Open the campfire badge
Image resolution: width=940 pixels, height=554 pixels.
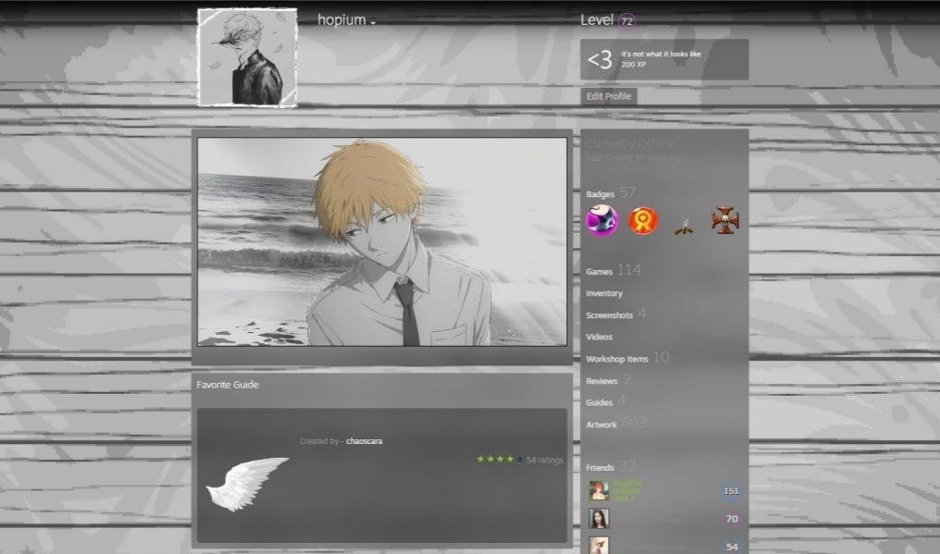[684, 226]
